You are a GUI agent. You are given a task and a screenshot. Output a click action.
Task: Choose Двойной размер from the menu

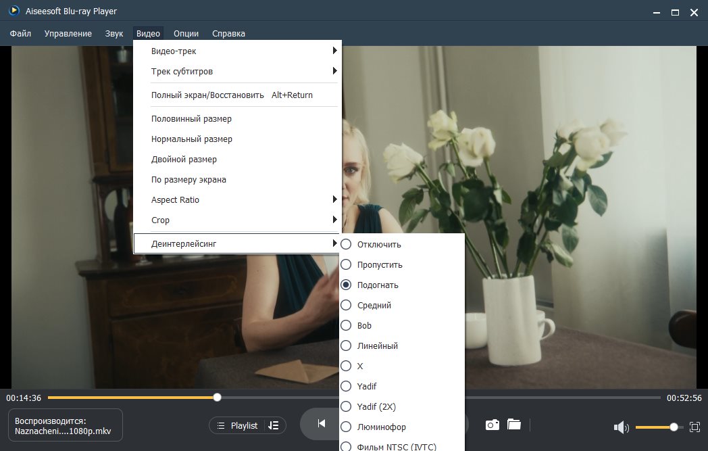click(184, 160)
